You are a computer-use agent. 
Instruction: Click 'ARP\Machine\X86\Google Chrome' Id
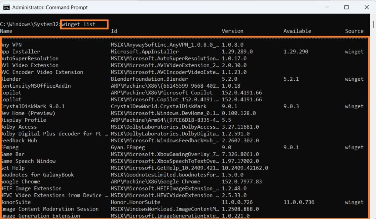[155, 182]
